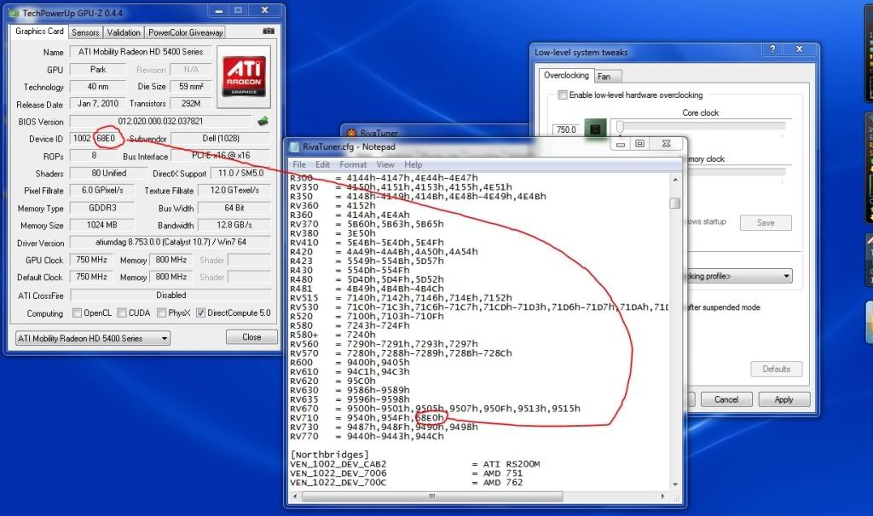Open the Notepad File menu

click(299, 164)
